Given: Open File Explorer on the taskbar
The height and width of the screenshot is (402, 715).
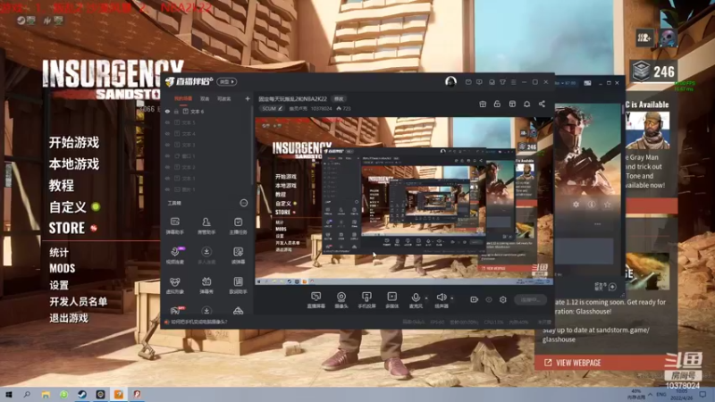Looking at the screenshot, I should 46,394.
